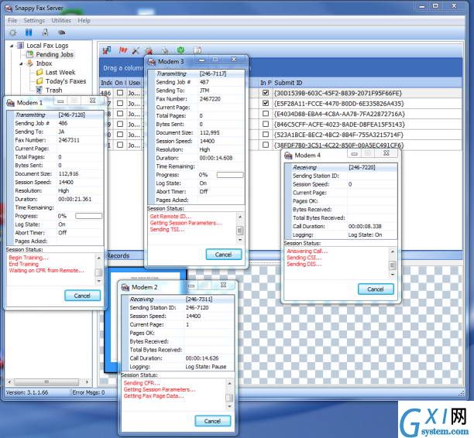Click the Inde column header
Screen dimensions: 474x438
pos(106,83)
